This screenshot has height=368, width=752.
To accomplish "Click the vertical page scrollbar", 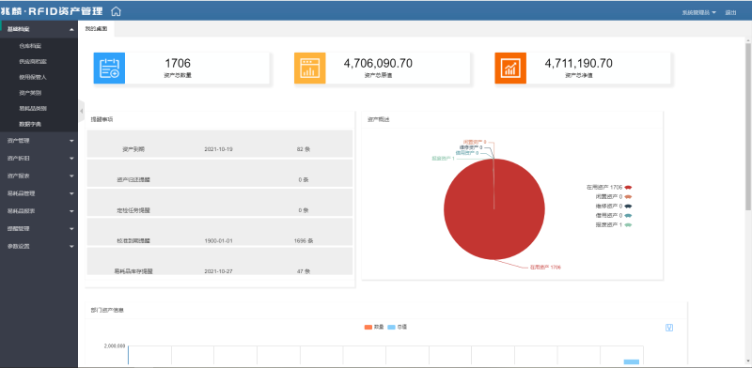I will [x=748, y=127].
